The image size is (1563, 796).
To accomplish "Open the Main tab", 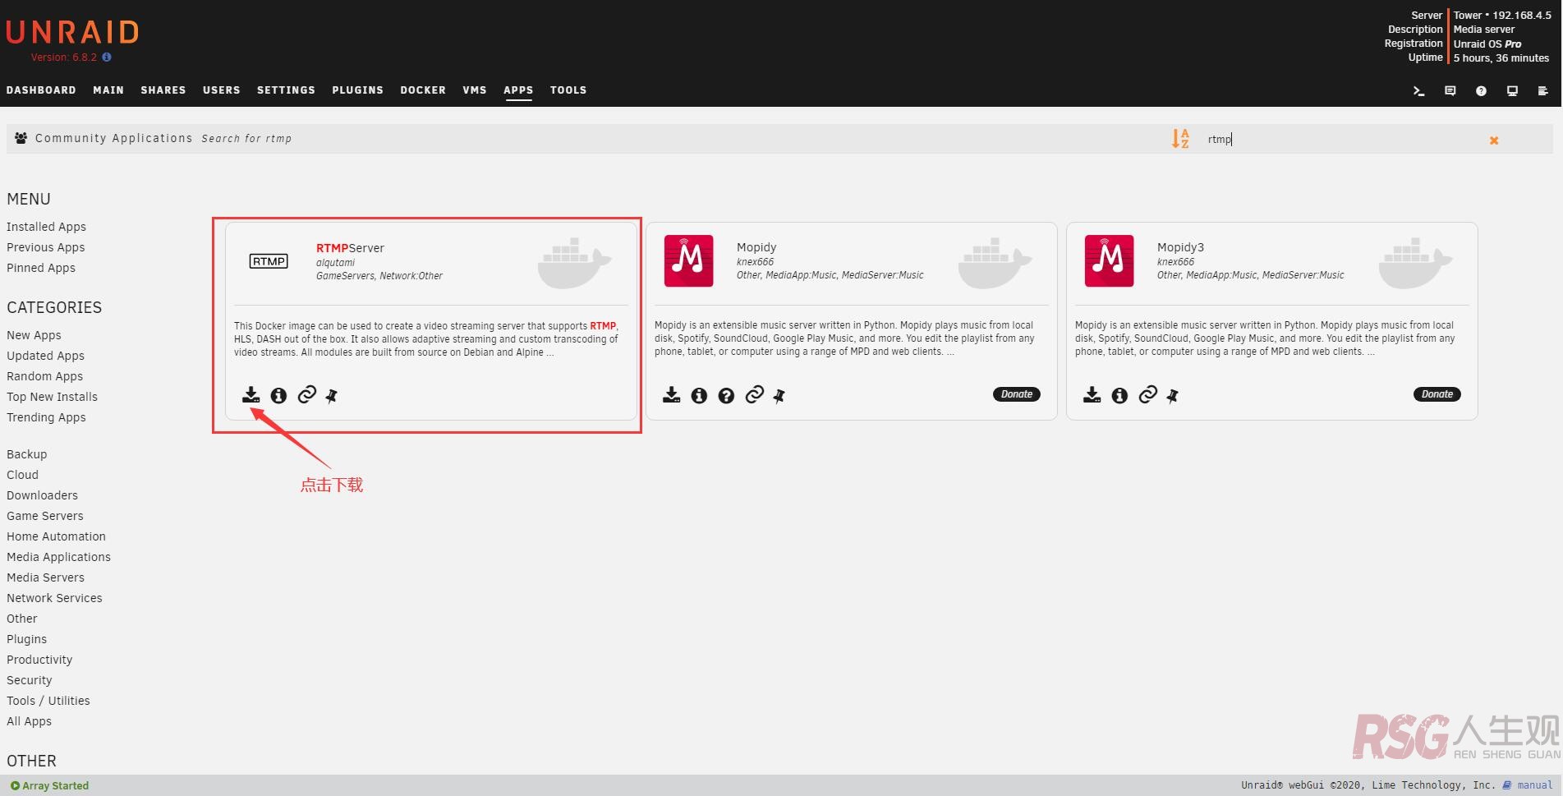I will [108, 90].
